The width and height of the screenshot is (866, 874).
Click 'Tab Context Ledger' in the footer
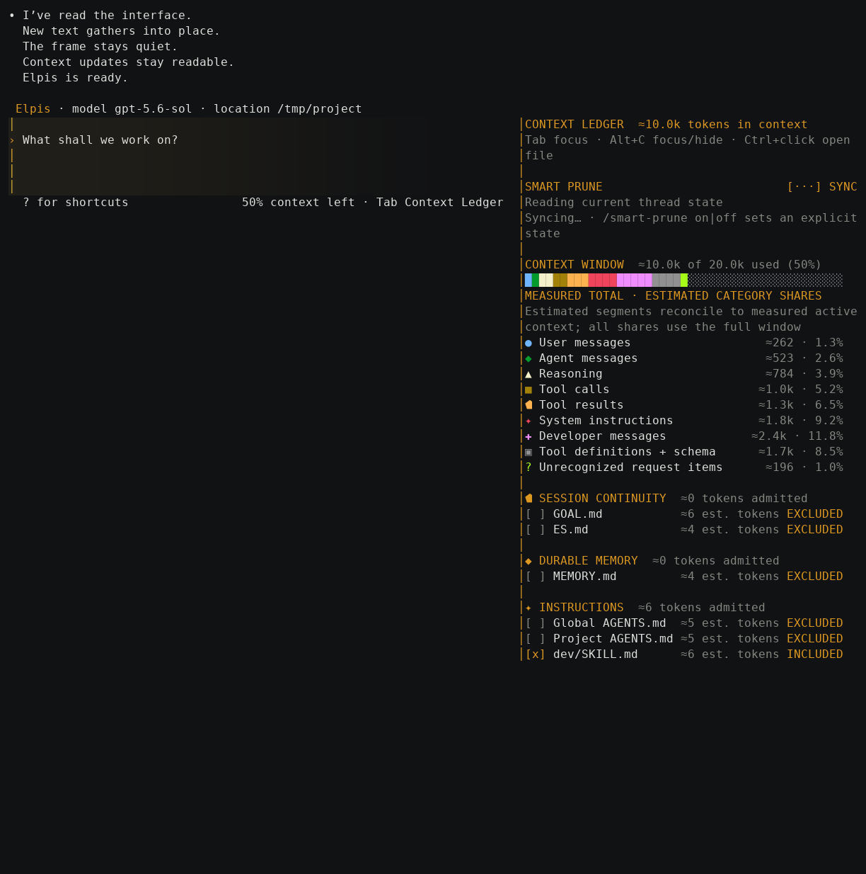(440, 203)
